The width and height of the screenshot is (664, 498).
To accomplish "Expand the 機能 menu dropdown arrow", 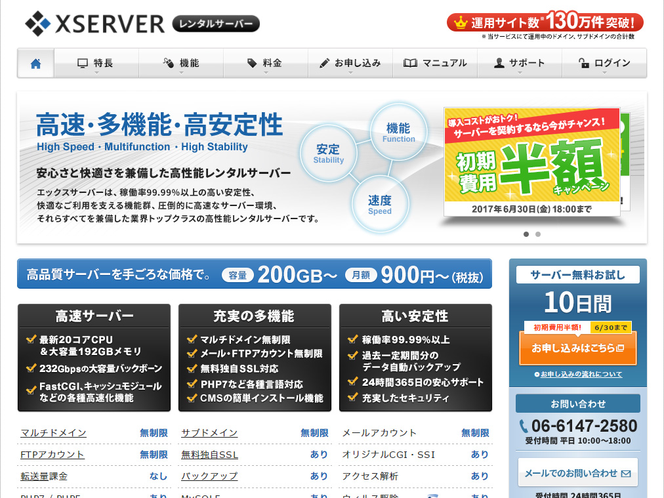I will click(181, 73).
